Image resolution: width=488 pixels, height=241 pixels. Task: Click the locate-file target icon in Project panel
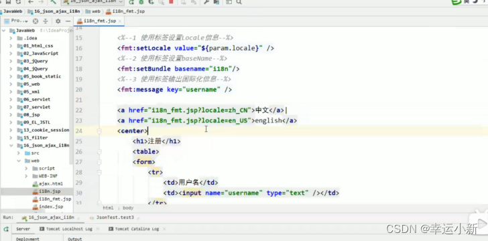click(x=36, y=21)
